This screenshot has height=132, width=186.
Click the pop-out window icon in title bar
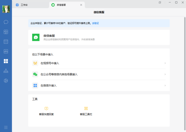pos(160,2)
